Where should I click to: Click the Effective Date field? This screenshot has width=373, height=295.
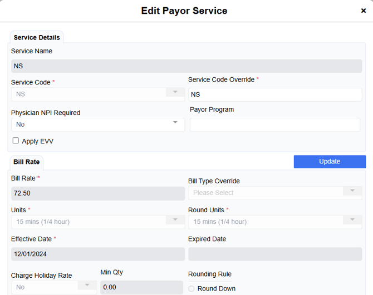97,254
